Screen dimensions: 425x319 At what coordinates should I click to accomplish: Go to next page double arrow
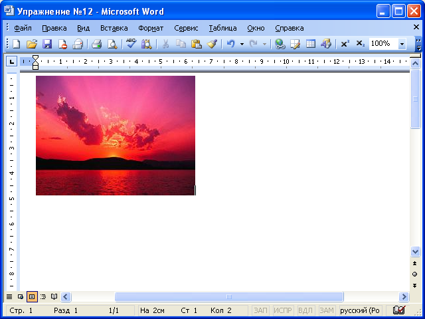click(x=414, y=285)
